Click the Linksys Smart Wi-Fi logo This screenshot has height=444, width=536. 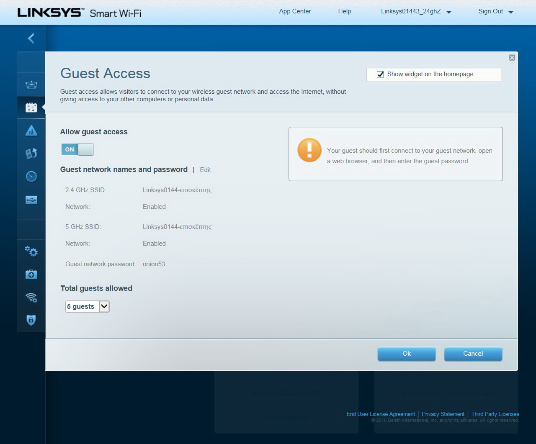80,13
